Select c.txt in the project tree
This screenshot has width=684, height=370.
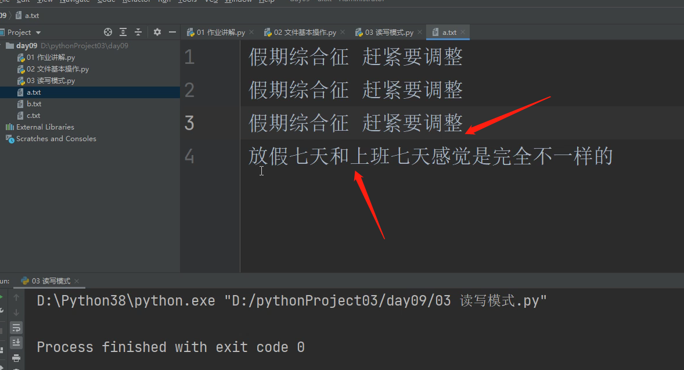(x=29, y=116)
